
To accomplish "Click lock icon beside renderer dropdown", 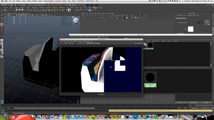I will pos(99,43).
